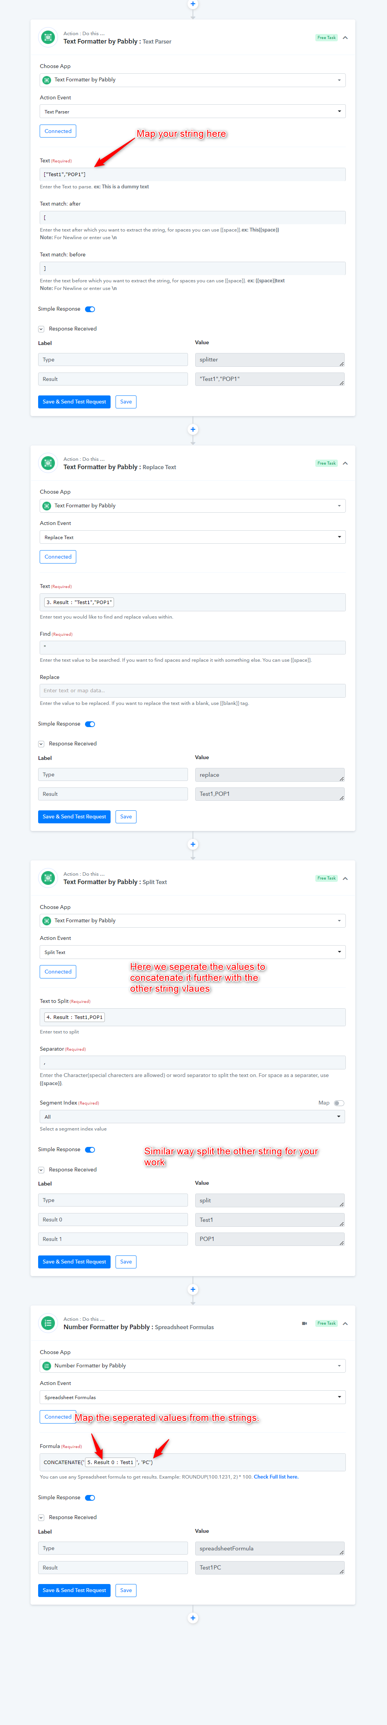Add step after the Text Parser action
Image resolution: width=387 pixels, height=1725 pixels.
click(x=193, y=429)
